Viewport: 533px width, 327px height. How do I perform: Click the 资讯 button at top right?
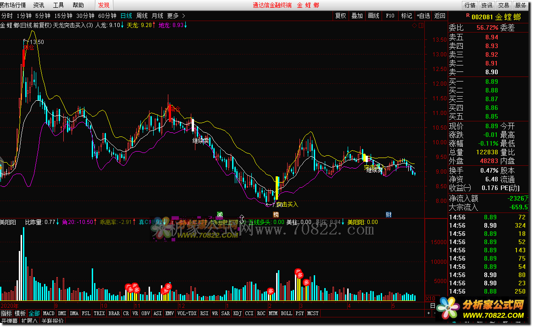[x=487, y=5]
